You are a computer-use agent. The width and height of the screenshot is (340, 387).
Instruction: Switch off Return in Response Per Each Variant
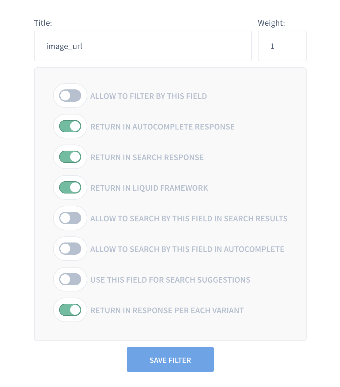pos(70,310)
